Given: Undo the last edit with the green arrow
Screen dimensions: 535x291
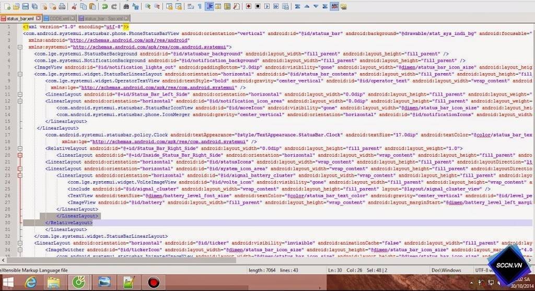Looking at the screenshot, I should tap(104, 6).
